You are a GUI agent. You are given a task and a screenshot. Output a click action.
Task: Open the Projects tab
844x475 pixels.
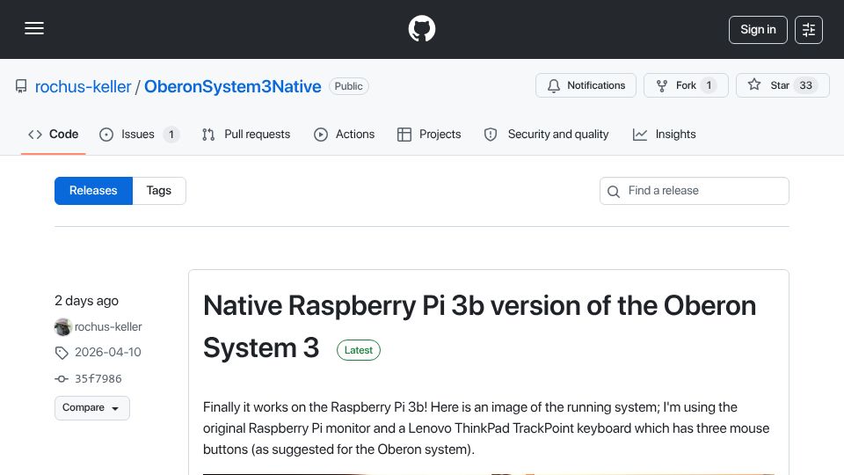tap(429, 134)
